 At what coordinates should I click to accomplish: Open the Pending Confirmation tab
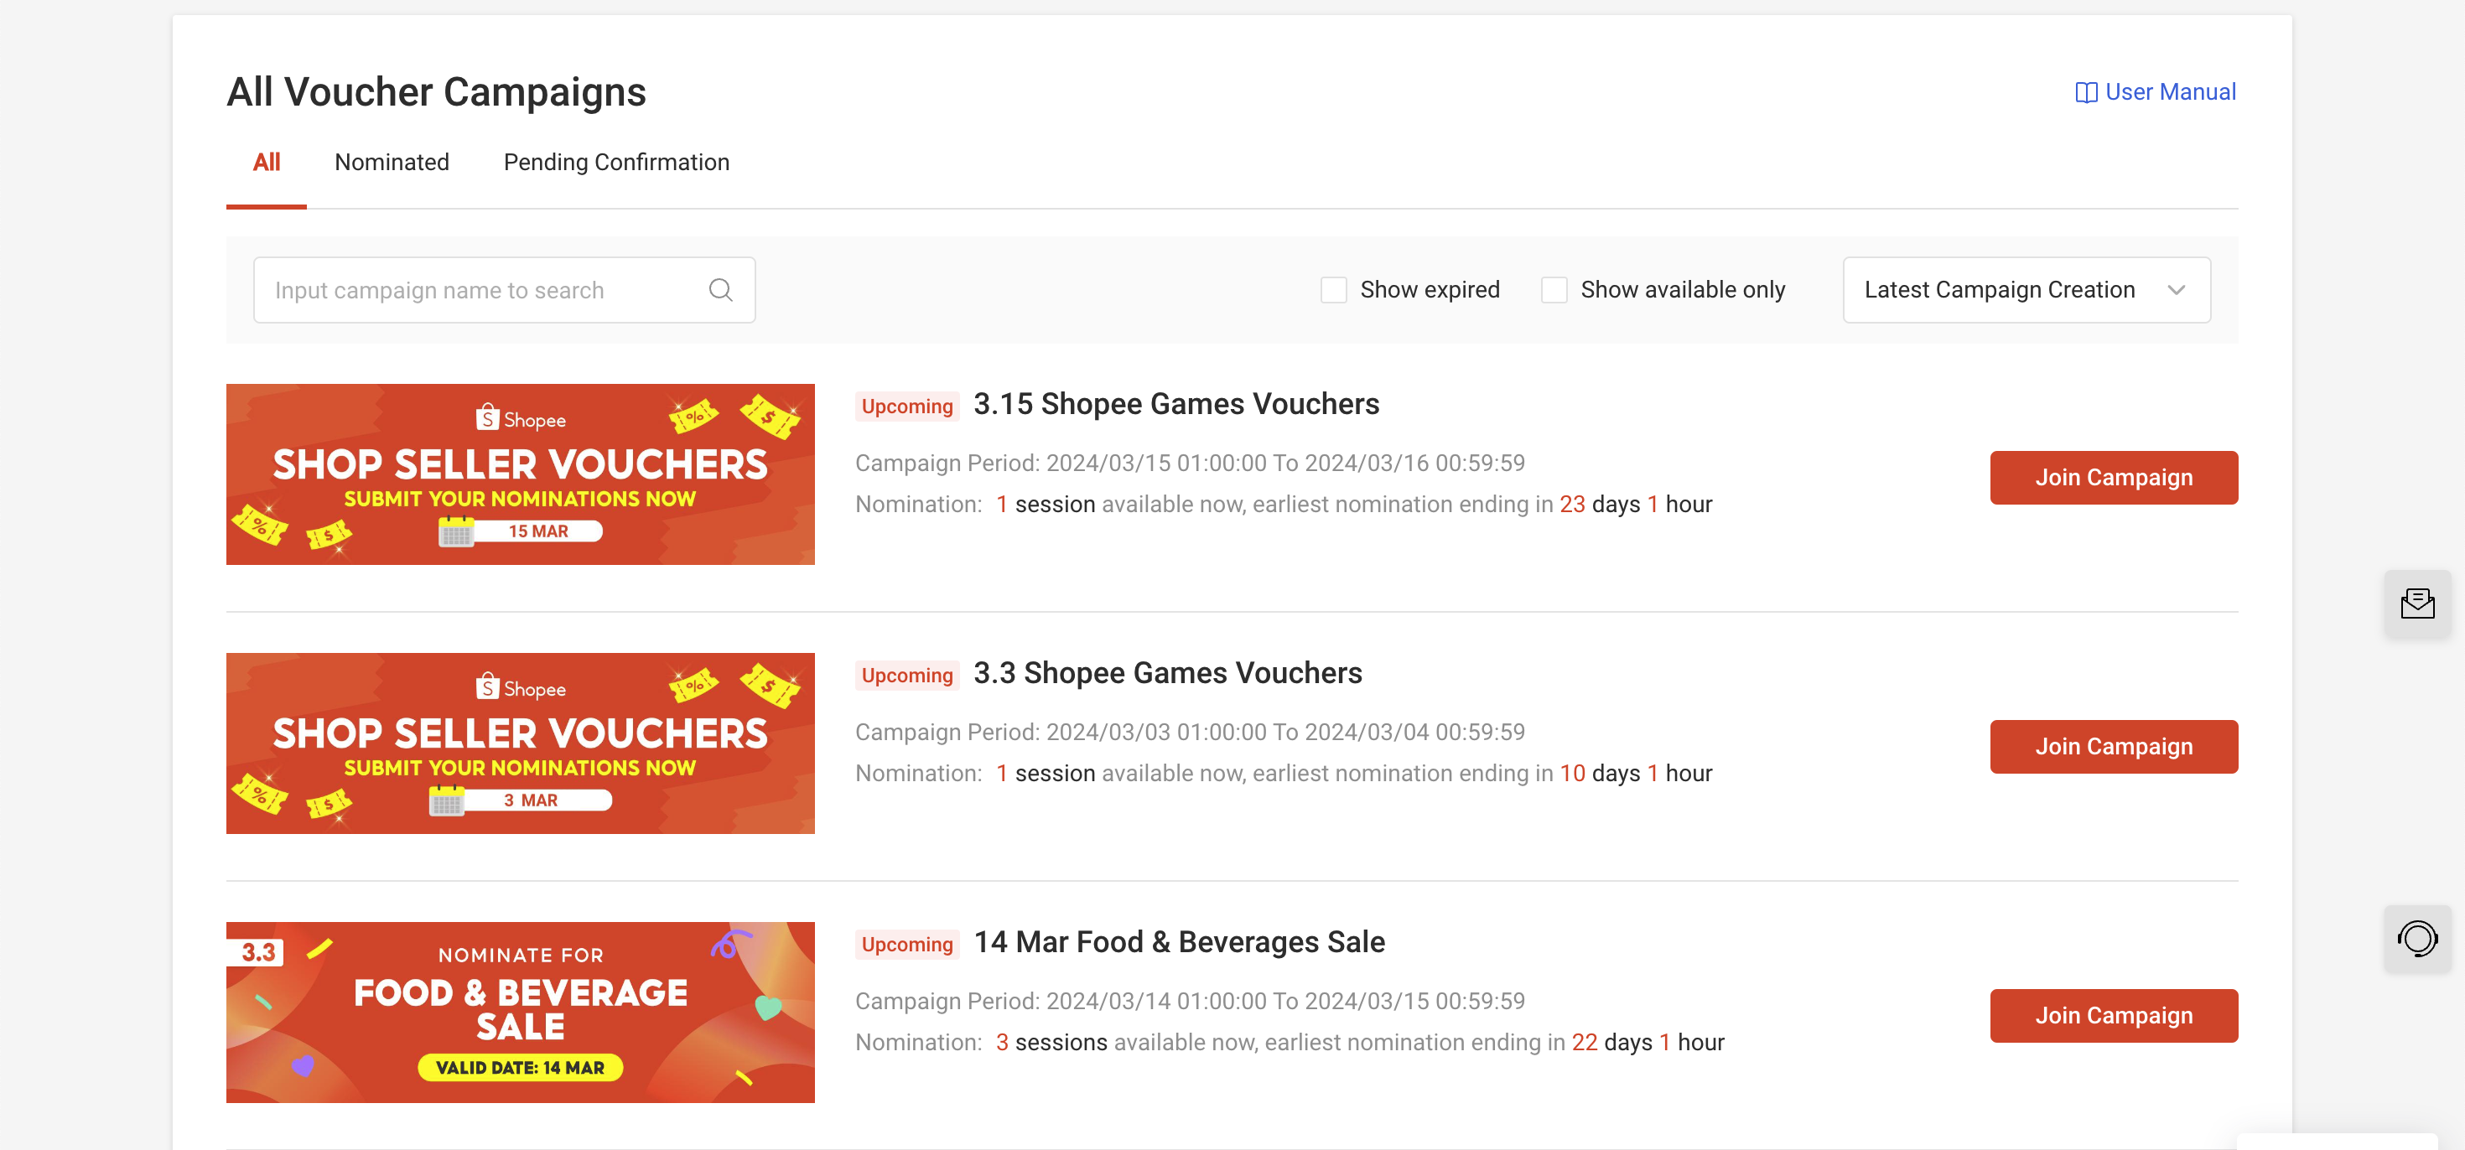pyautogui.click(x=616, y=163)
